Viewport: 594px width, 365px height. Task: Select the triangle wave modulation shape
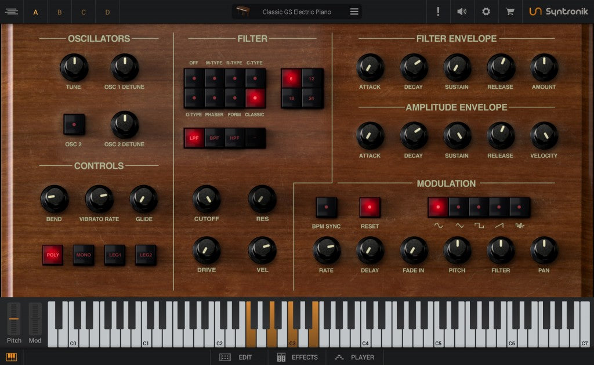point(459,207)
